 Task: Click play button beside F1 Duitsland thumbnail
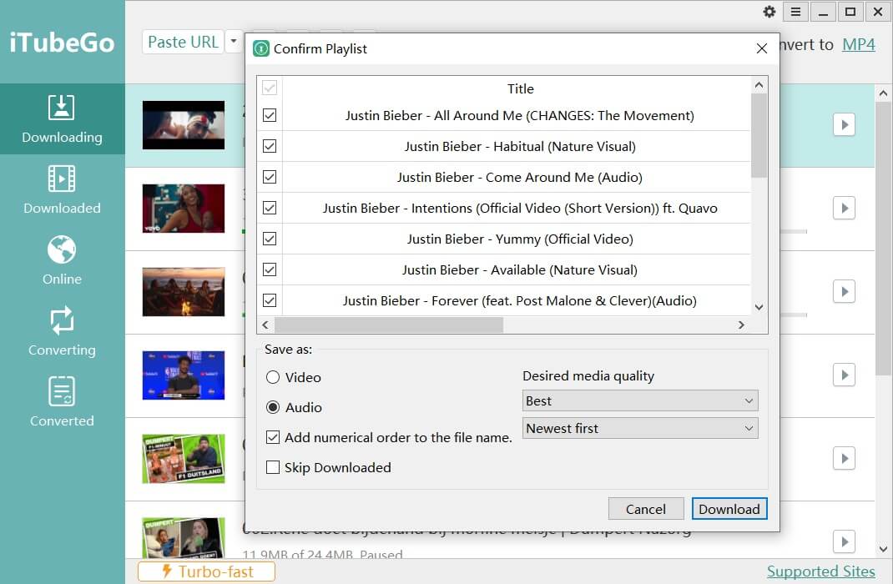[x=844, y=458]
